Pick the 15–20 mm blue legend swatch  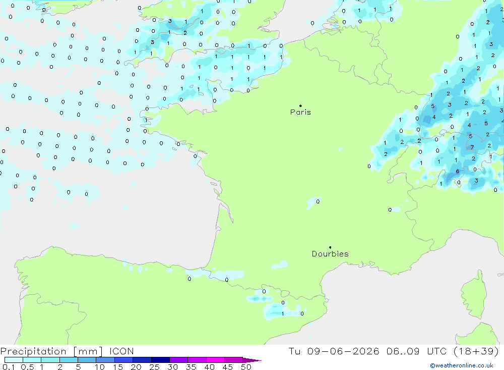[124, 360]
